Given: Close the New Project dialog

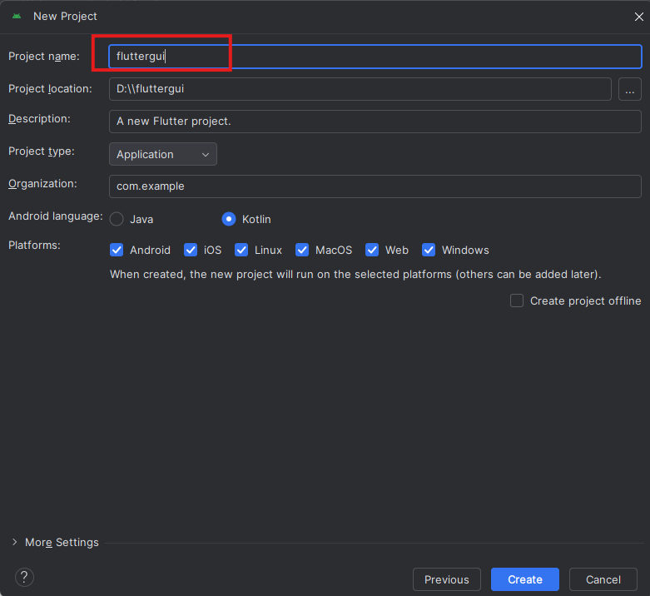Looking at the screenshot, I should point(638,16).
